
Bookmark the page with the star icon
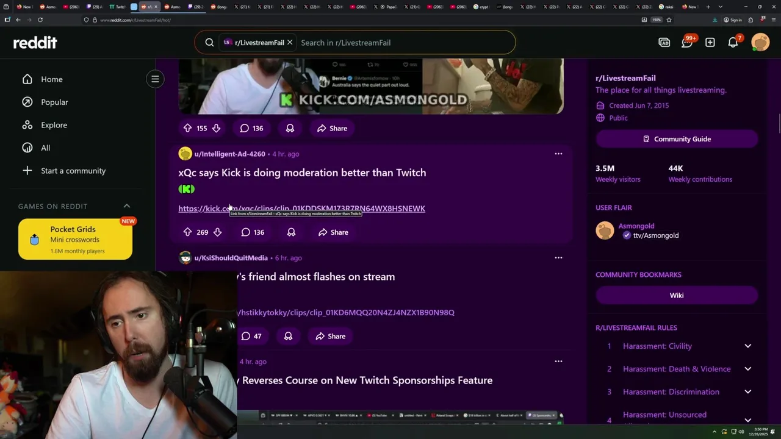[669, 20]
